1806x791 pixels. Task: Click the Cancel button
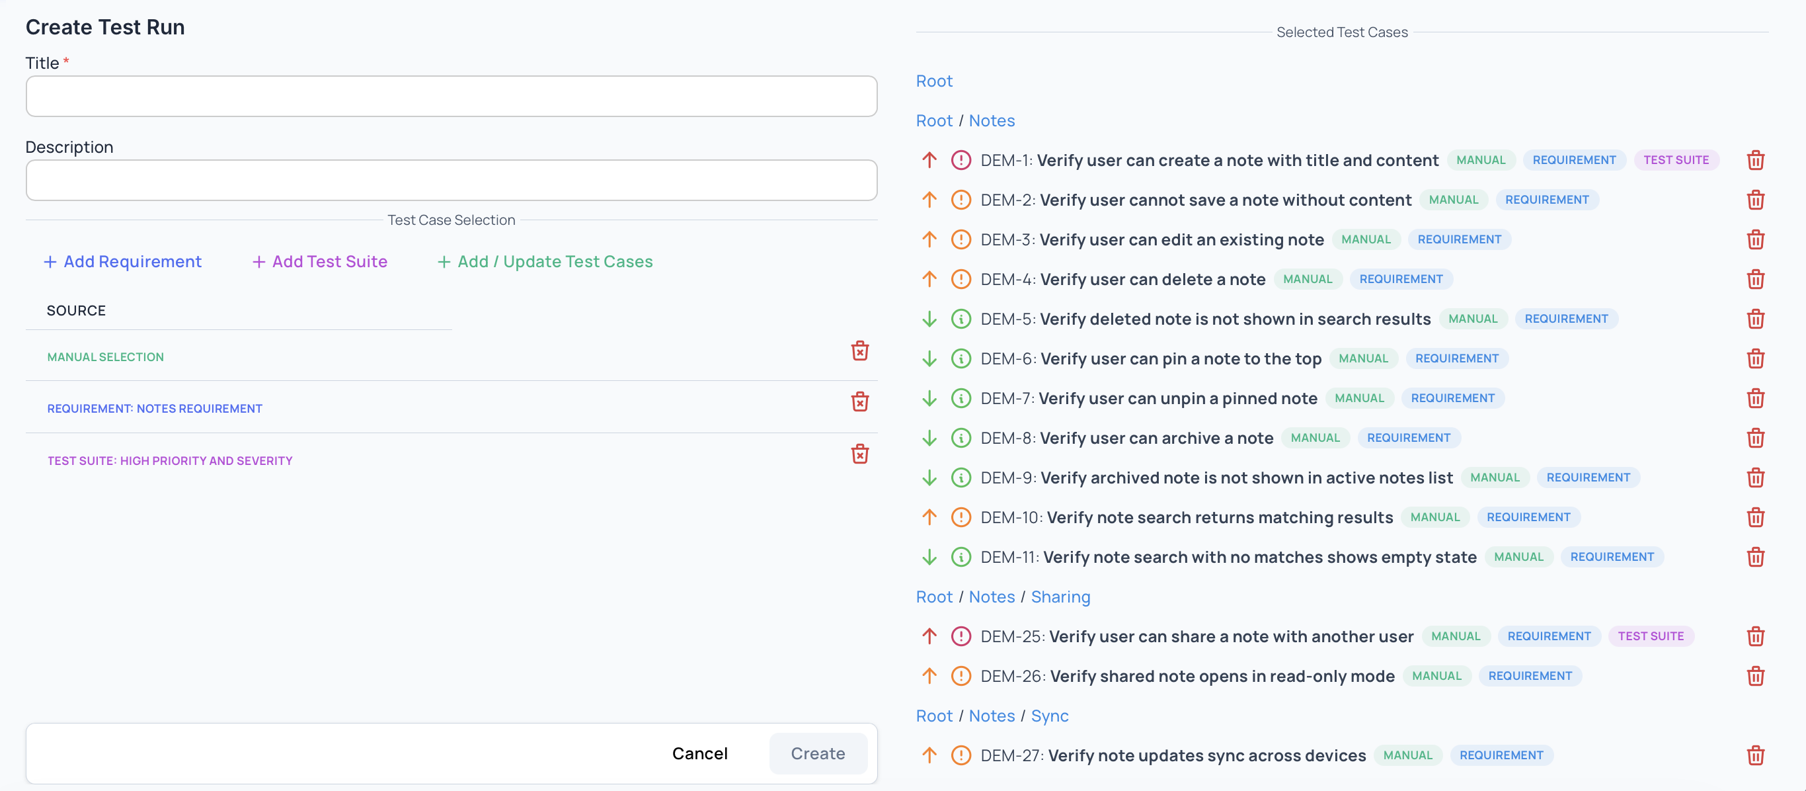click(699, 753)
